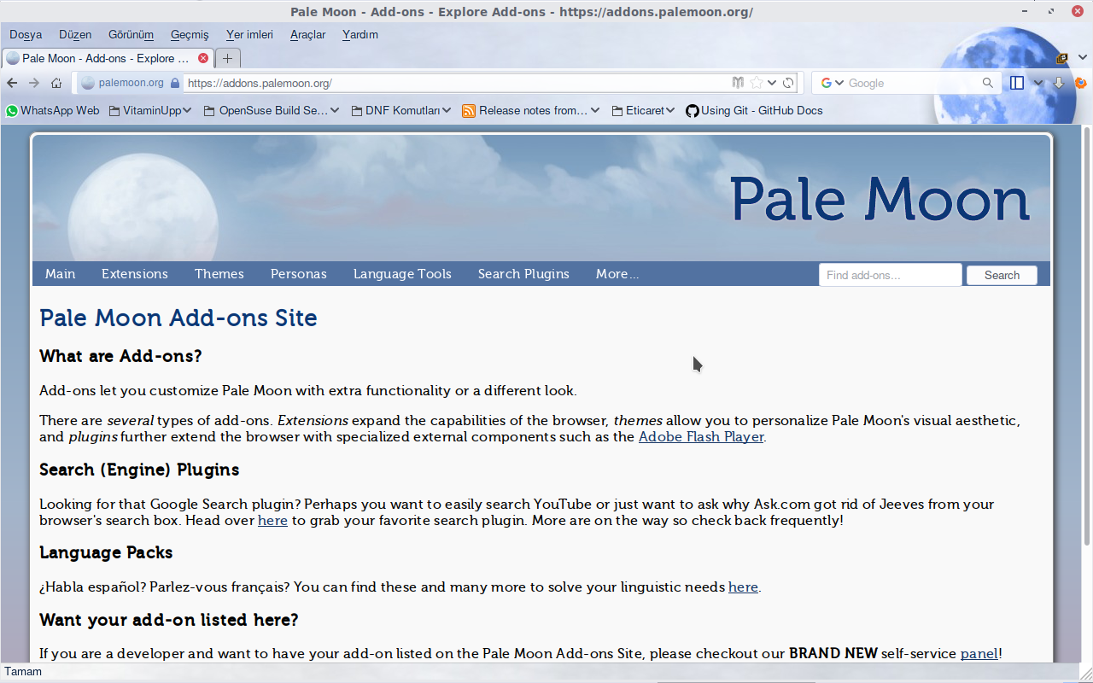This screenshot has height=683, width=1093.
Task: Open the Search Plugins section
Action: point(523,274)
